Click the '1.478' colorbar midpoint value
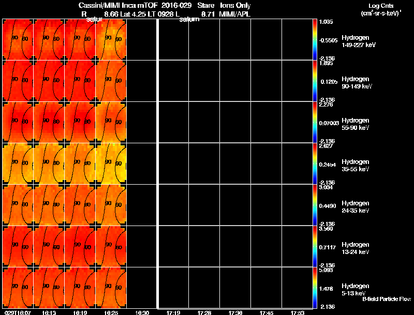This screenshot has width=414, height=315. pos(326,289)
